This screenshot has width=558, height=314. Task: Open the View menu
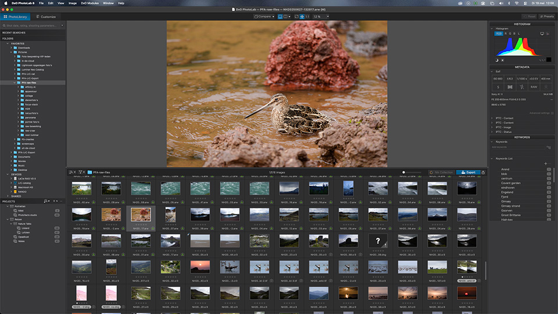pyautogui.click(x=61, y=3)
